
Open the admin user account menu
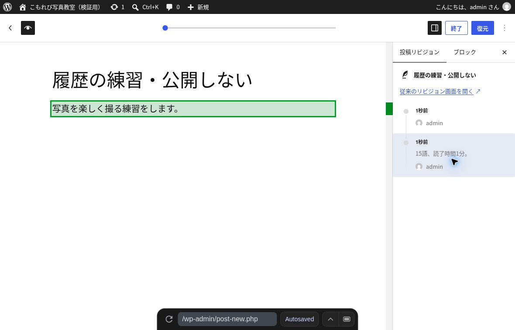click(473, 7)
